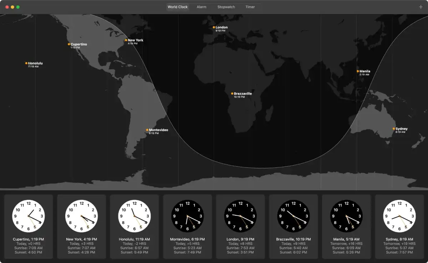Select the Honolulu clock face
The width and height of the screenshot is (428, 263).
pyautogui.click(x=134, y=216)
